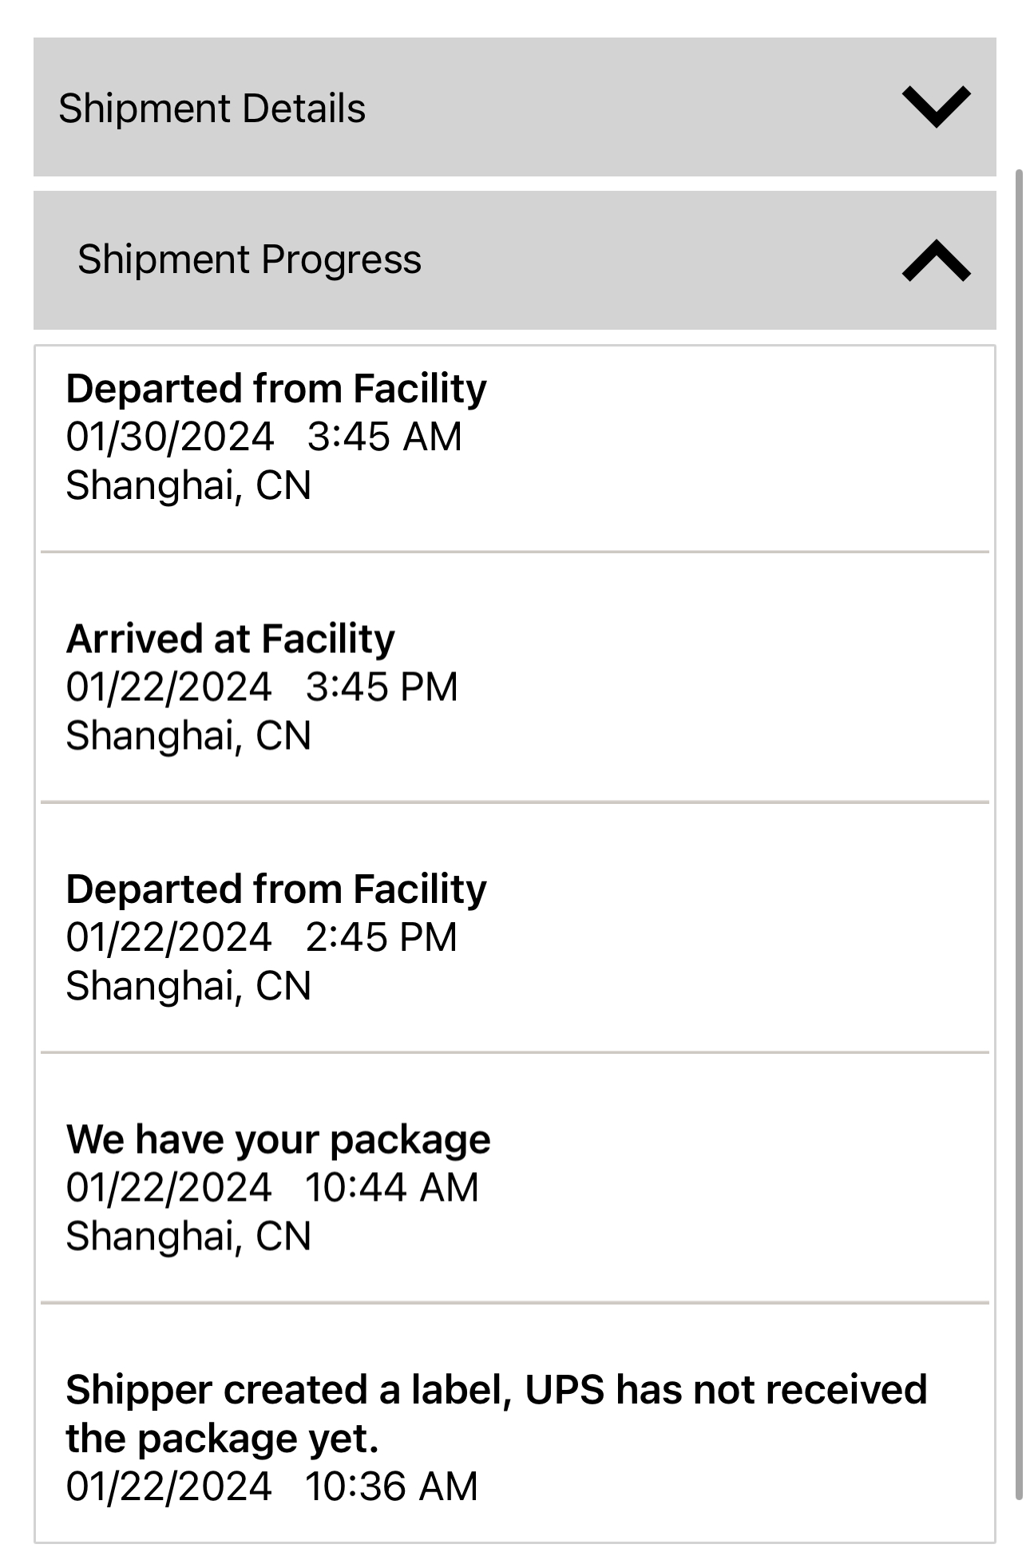Click the 2:45 PM Departed from Facility title
Image resolution: width=1030 pixels, height=1564 pixels.
point(275,889)
